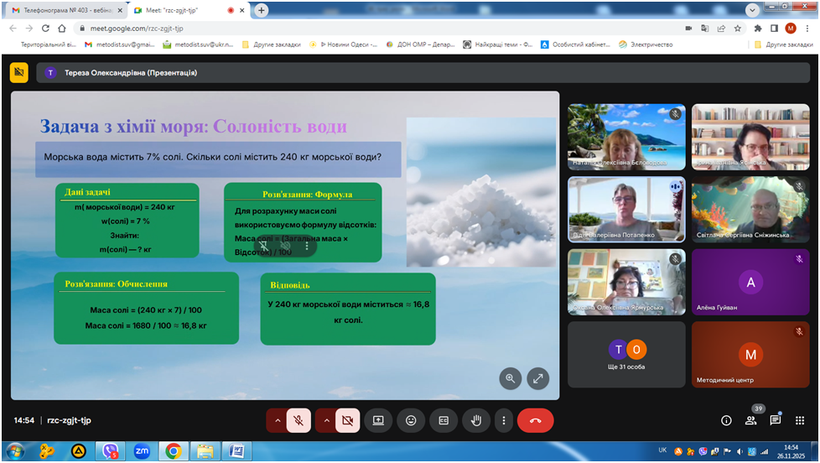The image size is (820, 463).
Task: Show the participants list with 39 people
Action: point(750,420)
